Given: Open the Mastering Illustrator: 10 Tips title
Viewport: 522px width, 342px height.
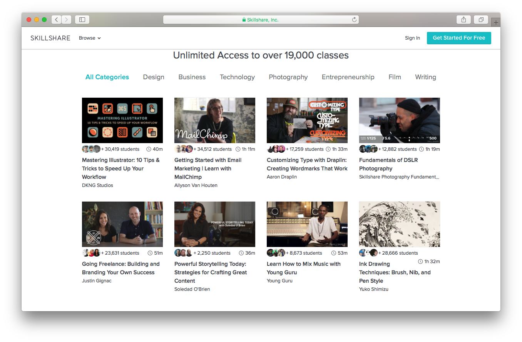Looking at the screenshot, I should 120,168.
